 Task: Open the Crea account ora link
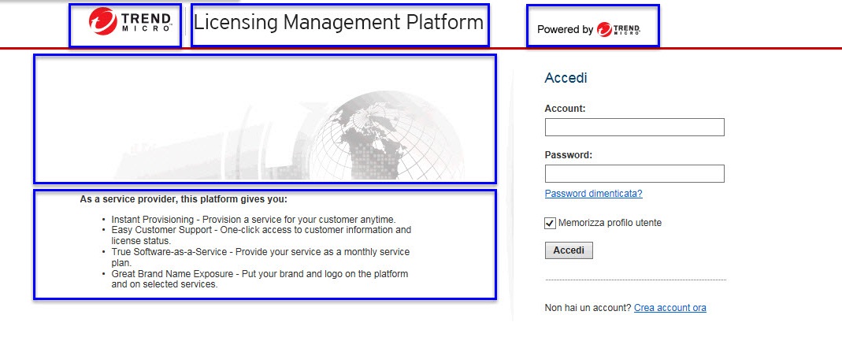click(x=670, y=308)
